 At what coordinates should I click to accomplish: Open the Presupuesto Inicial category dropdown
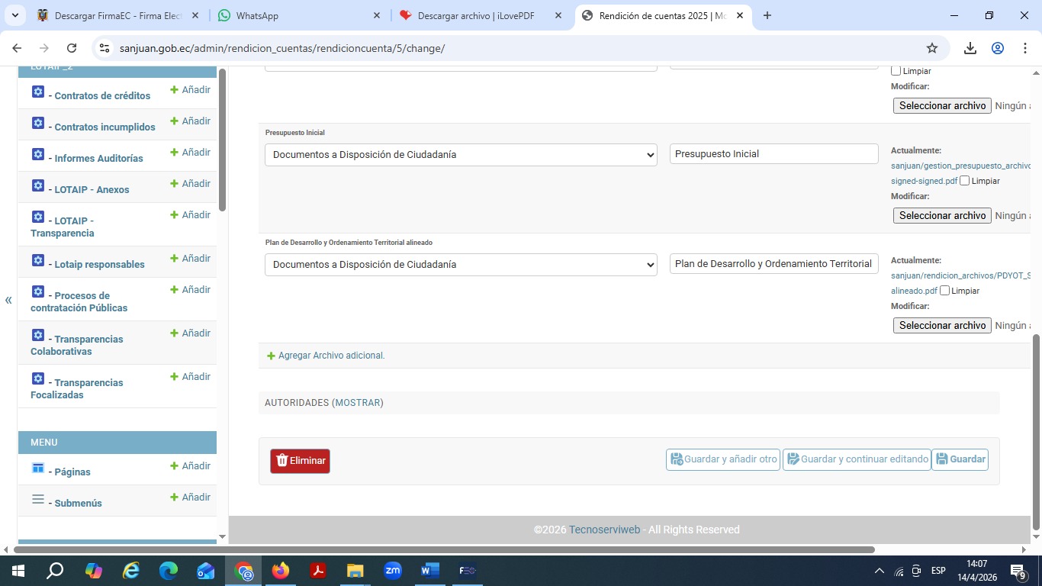pos(461,155)
